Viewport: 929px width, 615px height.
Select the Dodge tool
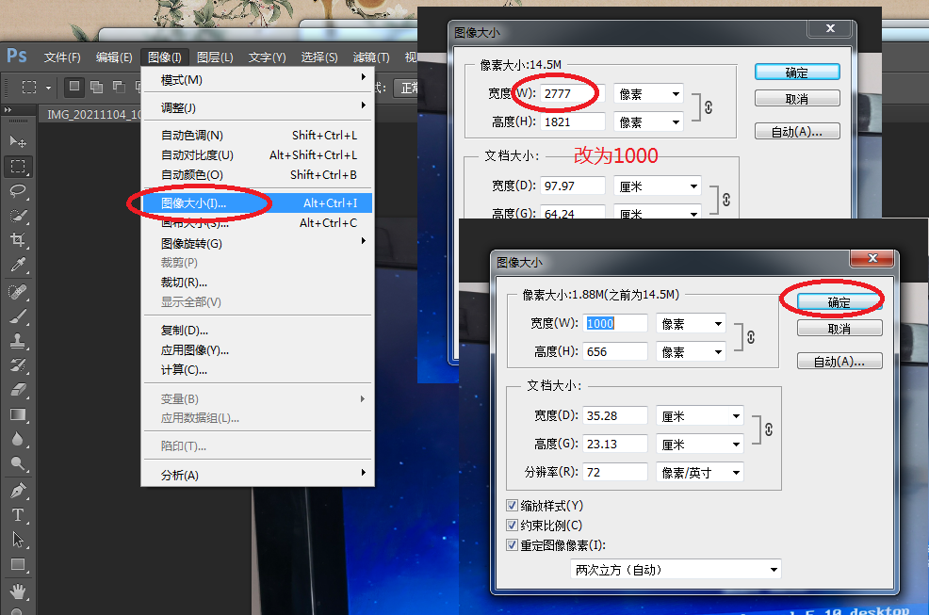pos(18,464)
